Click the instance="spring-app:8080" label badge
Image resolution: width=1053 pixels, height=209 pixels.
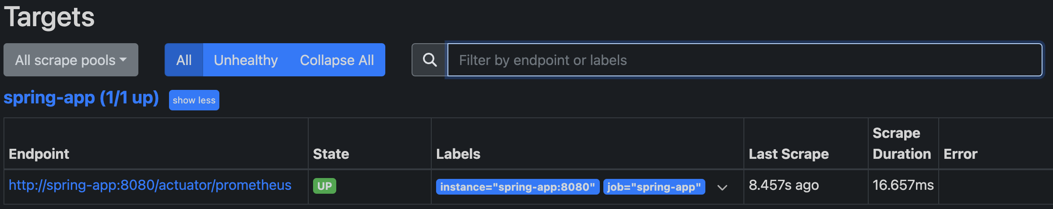click(518, 187)
